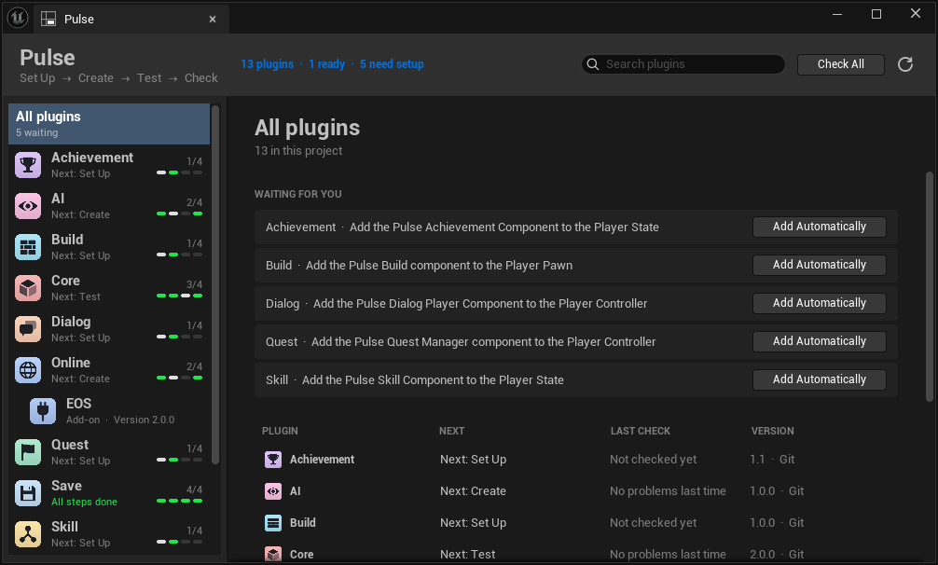Screen dimensions: 938x565
Task: Open the All plugins sidebar entry
Action: click(109, 124)
